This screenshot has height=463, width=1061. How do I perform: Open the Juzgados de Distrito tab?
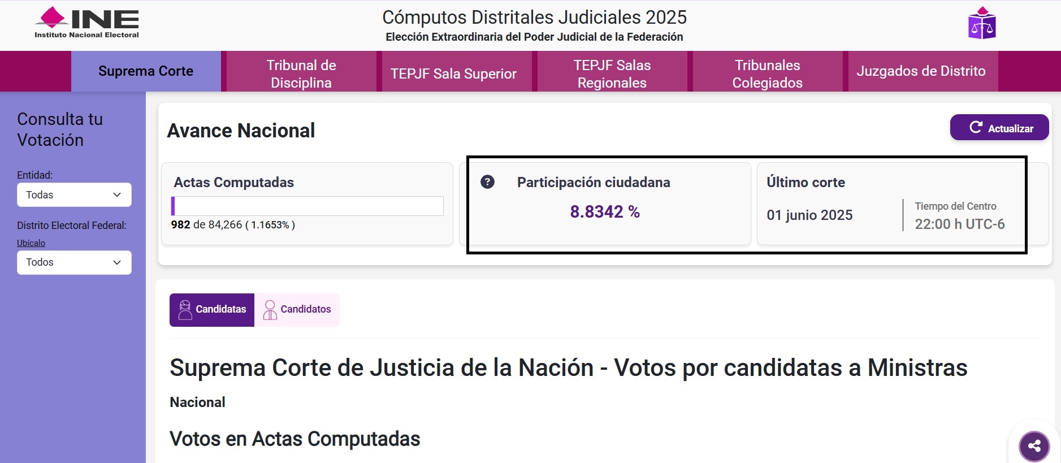(x=921, y=71)
